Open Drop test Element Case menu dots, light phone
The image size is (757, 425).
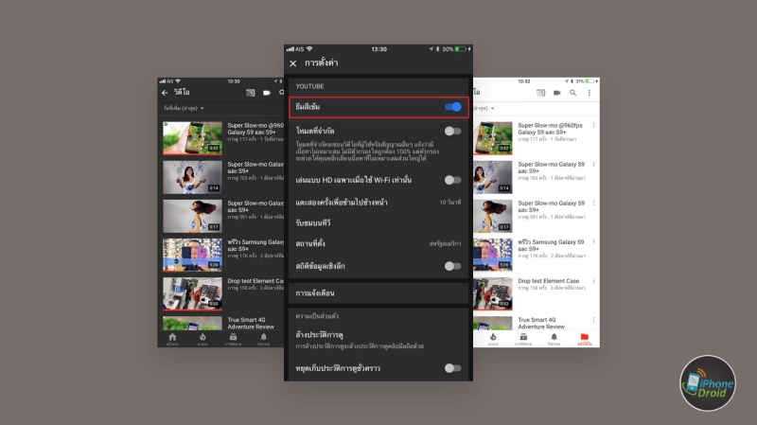click(x=594, y=281)
